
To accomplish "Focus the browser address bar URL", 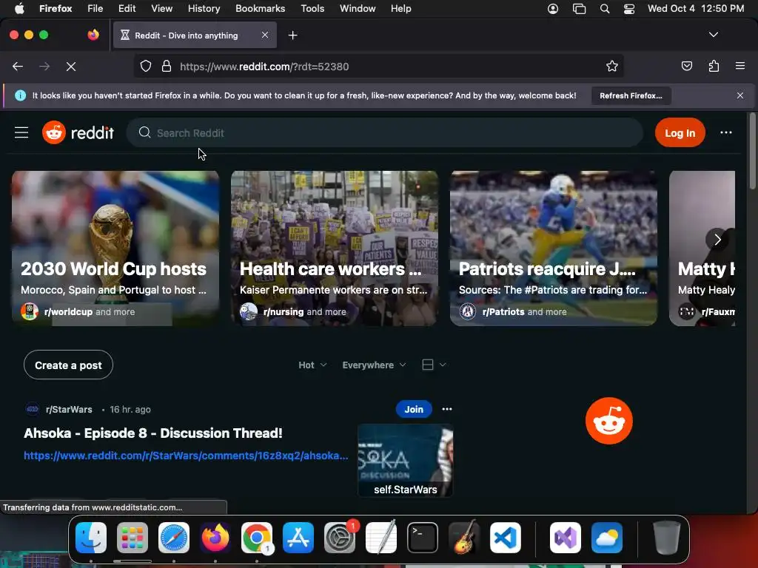I will (x=264, y=67).
